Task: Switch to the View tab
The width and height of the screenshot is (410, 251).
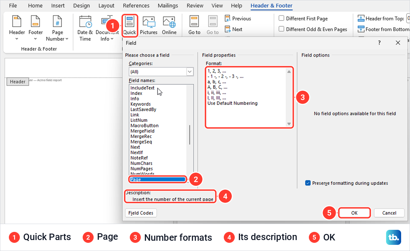Action: [x=217, y=5]
